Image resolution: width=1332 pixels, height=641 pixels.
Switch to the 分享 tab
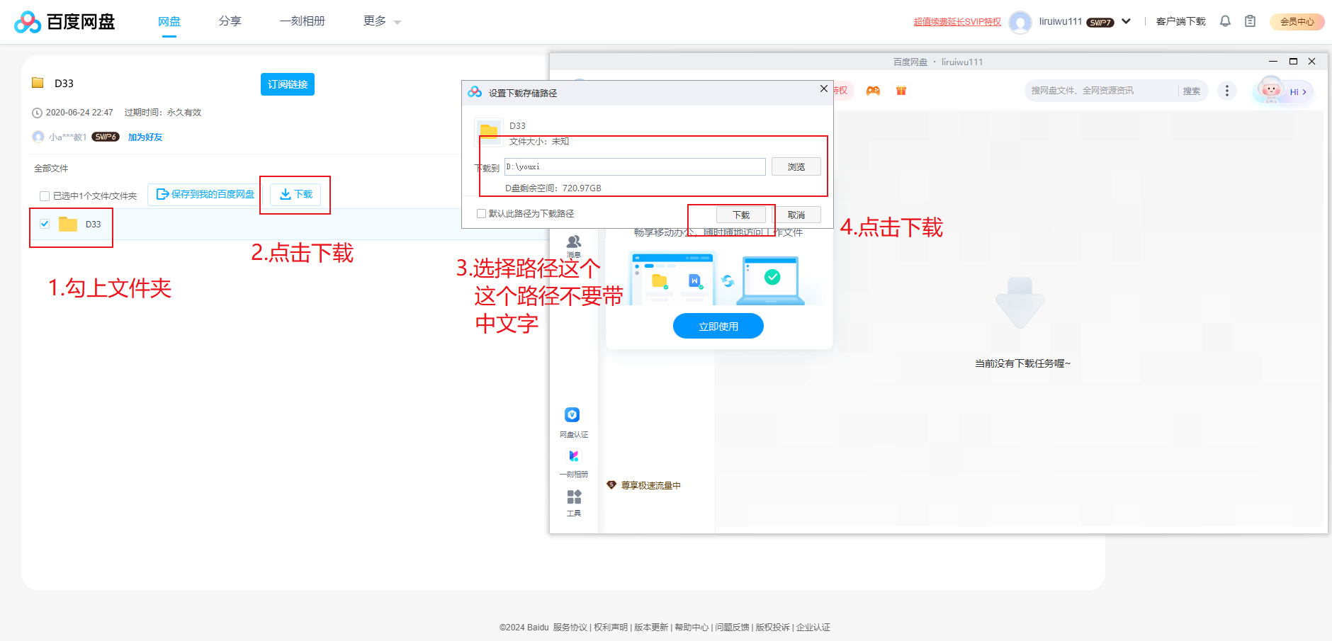coord(230,21)
